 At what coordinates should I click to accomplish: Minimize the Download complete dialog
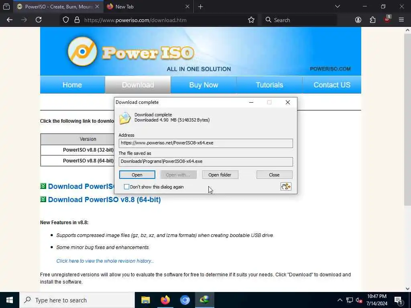[x=251, y=102]
